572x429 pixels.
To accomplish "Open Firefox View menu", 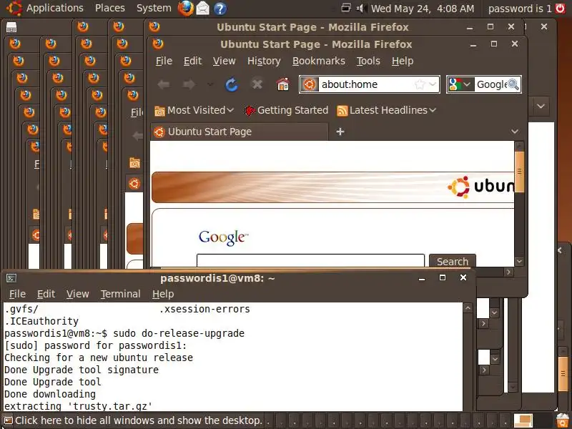I will 224,61.
